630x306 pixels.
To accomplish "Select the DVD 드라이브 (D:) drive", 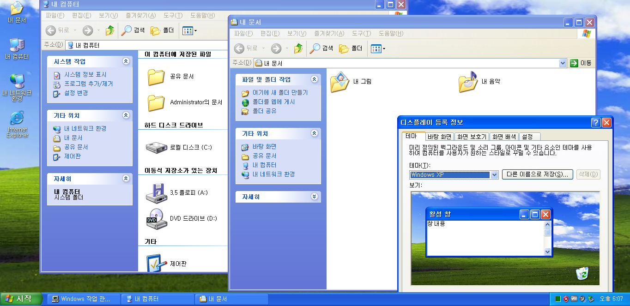I will (x=181, y=218).
